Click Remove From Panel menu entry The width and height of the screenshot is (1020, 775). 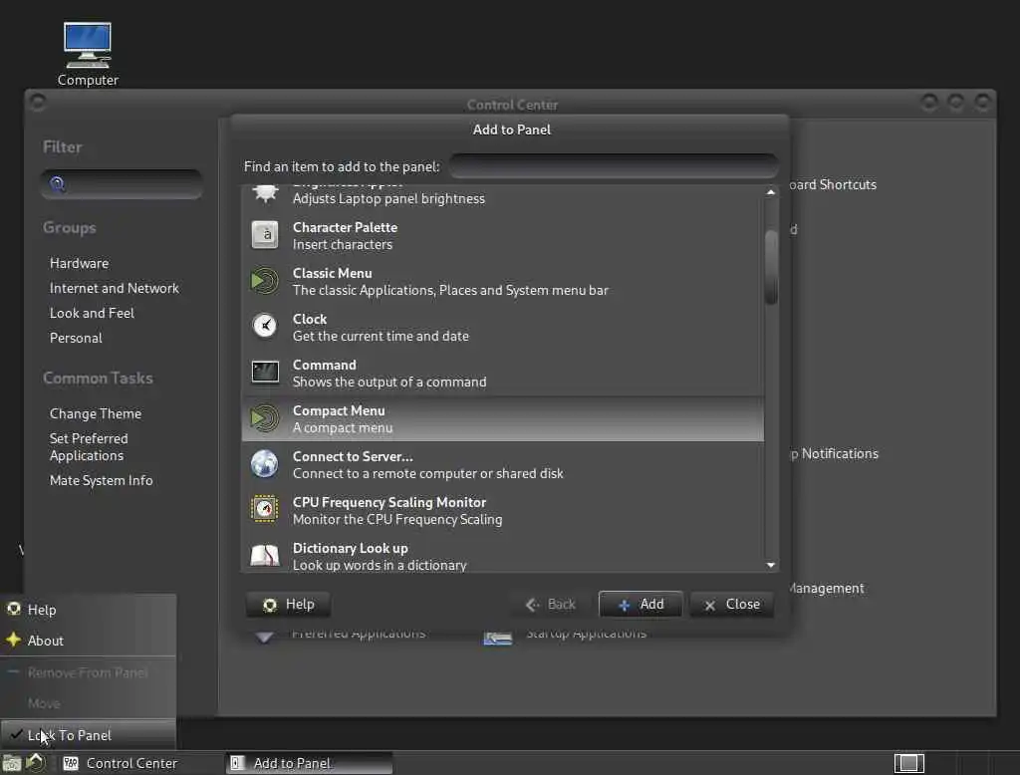[88, 672]
